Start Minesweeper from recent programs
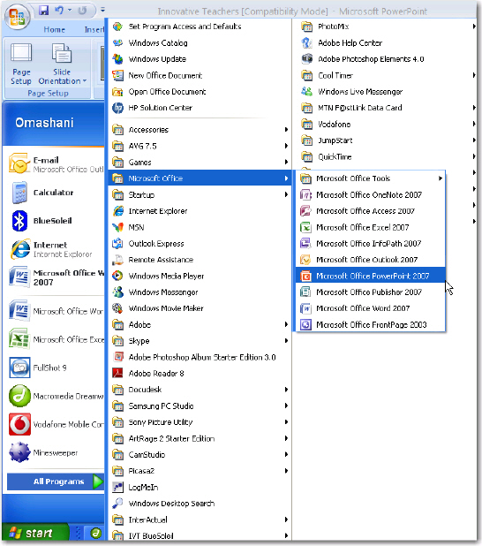 [x=56, y=452]
